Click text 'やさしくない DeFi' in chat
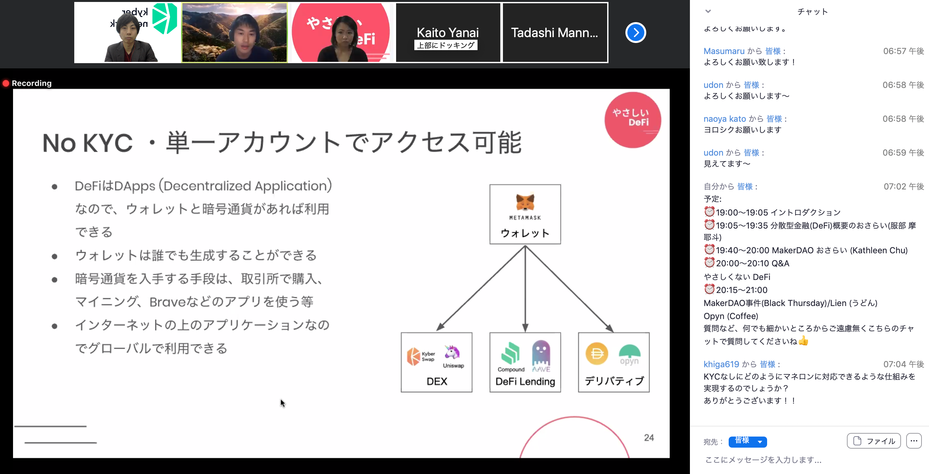This screenshot has height=474, width=929. coord(737,277)
